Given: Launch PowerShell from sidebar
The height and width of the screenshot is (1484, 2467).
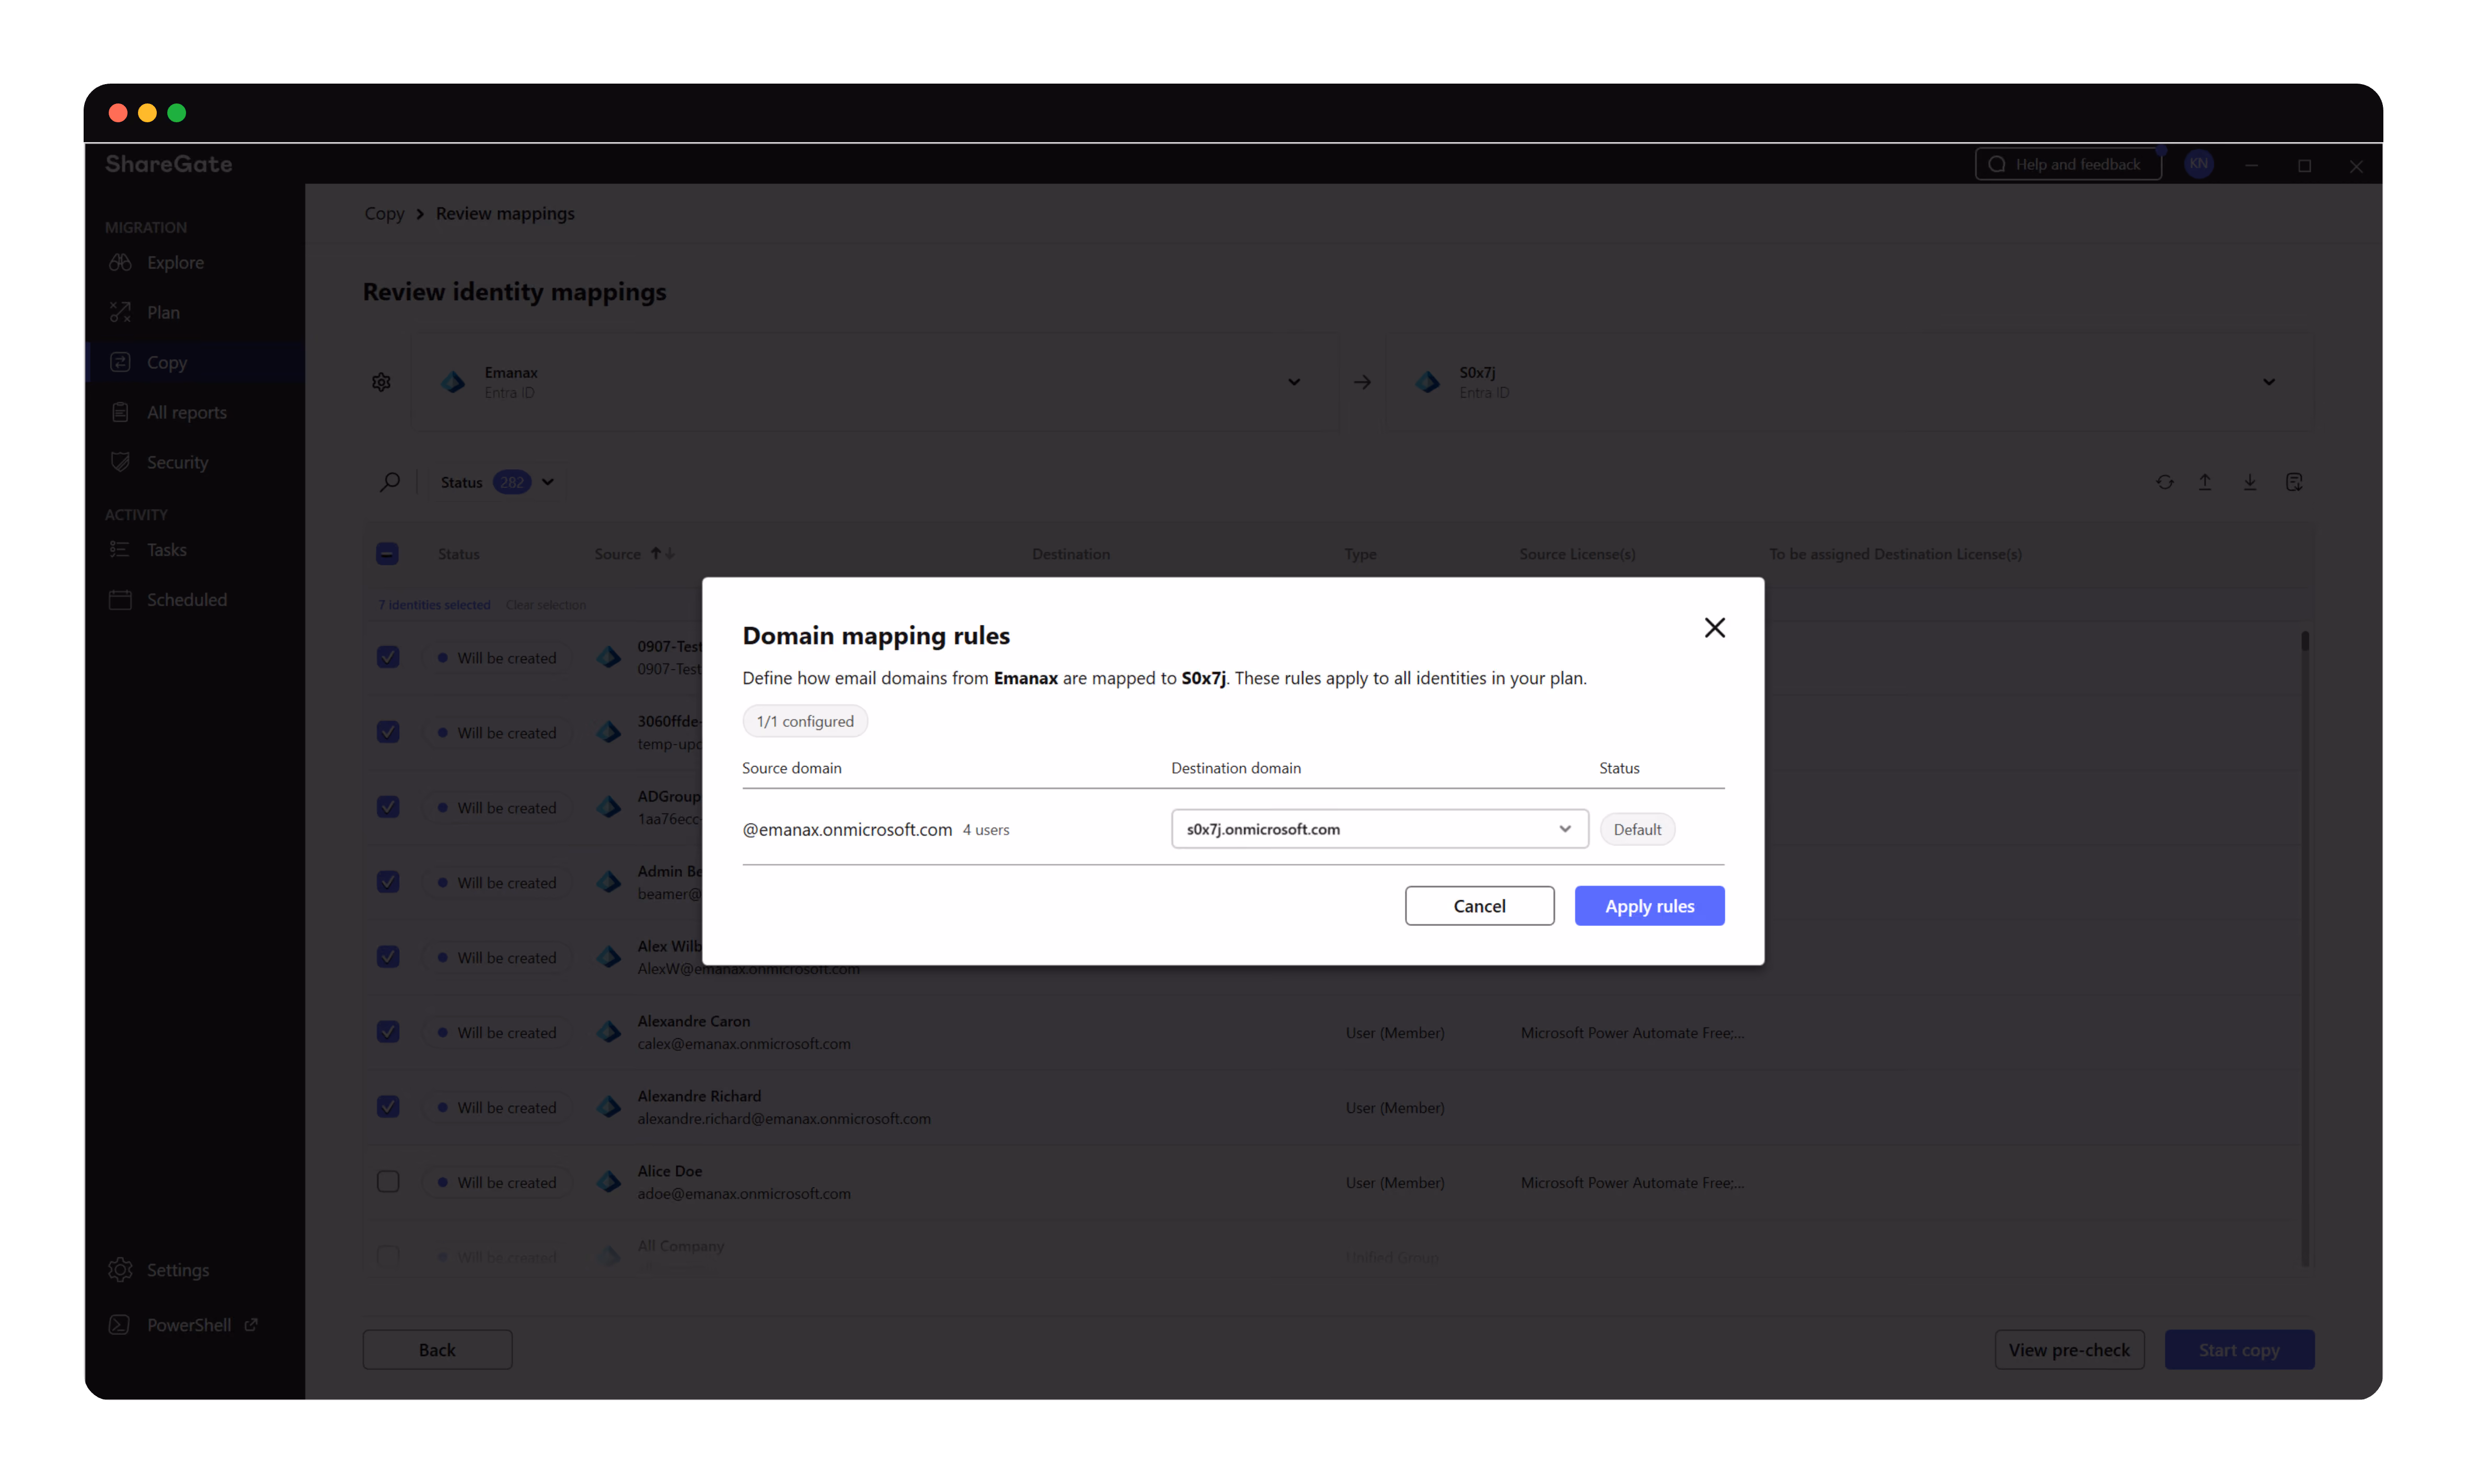Looking at the screenshot, I should pos(188,1325).
